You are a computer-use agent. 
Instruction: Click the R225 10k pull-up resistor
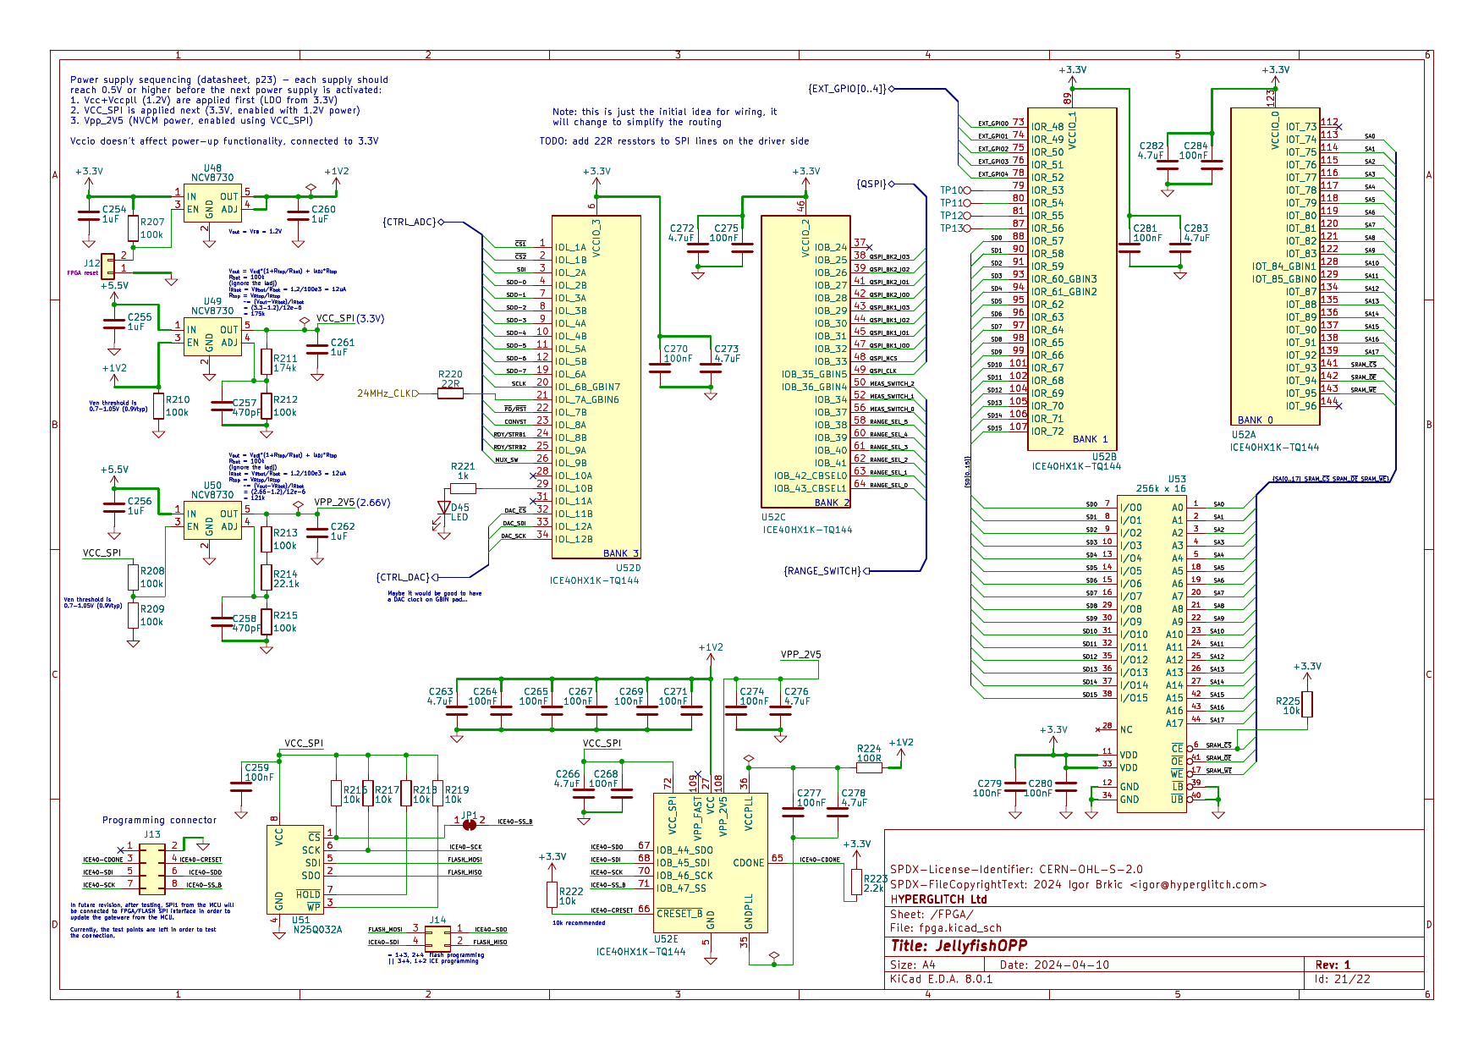[x=1307, y=704]
